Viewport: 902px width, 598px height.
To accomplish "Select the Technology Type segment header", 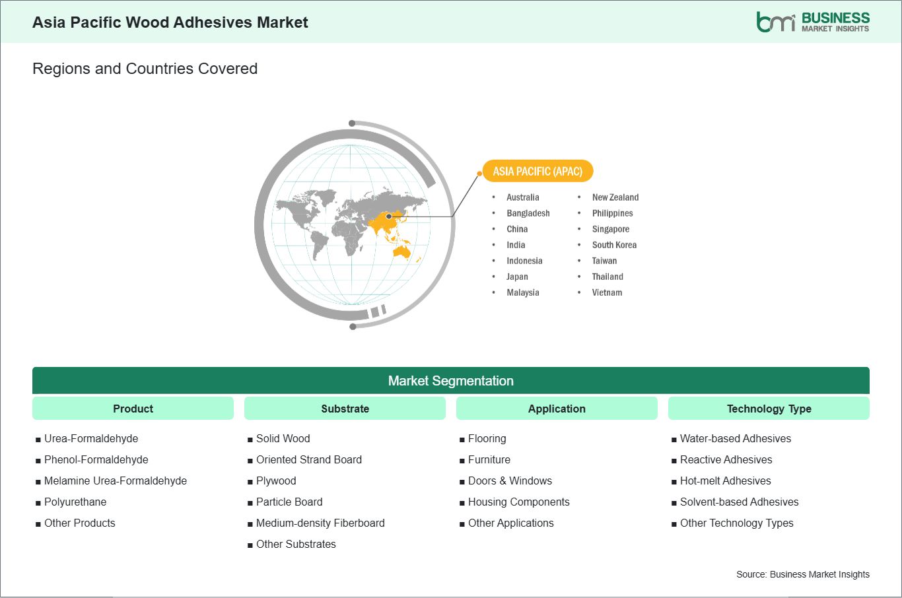I will [769, 409].
